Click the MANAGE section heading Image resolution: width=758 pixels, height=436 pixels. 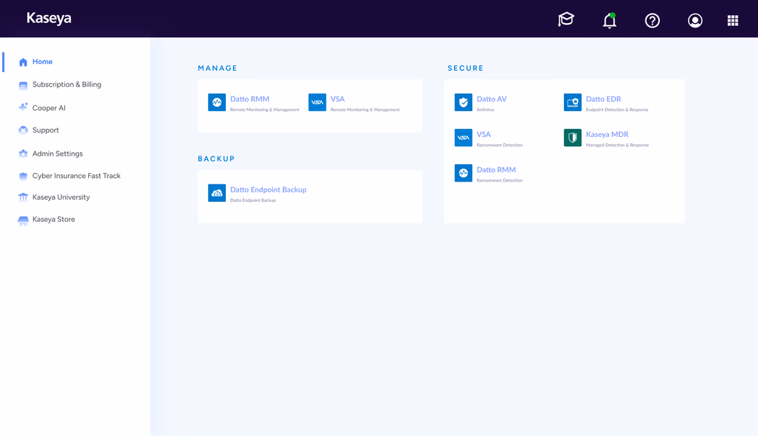pyautogui.click(x=217, y=68)
